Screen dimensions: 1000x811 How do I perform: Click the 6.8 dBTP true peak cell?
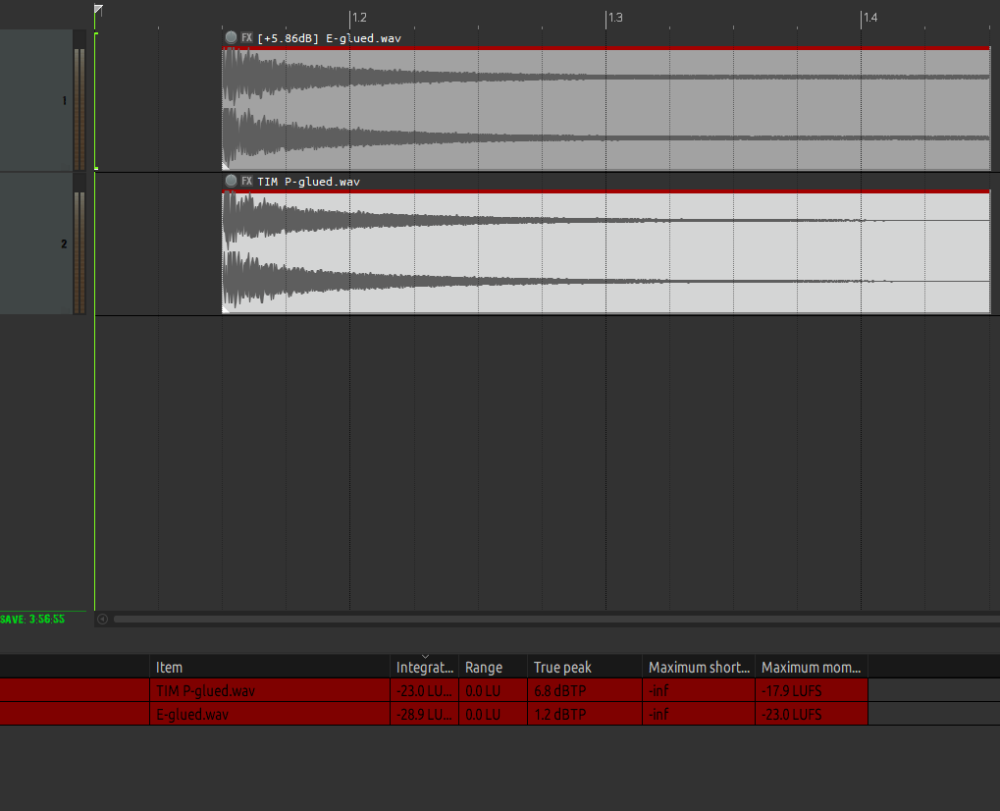[x=585, y=690]
